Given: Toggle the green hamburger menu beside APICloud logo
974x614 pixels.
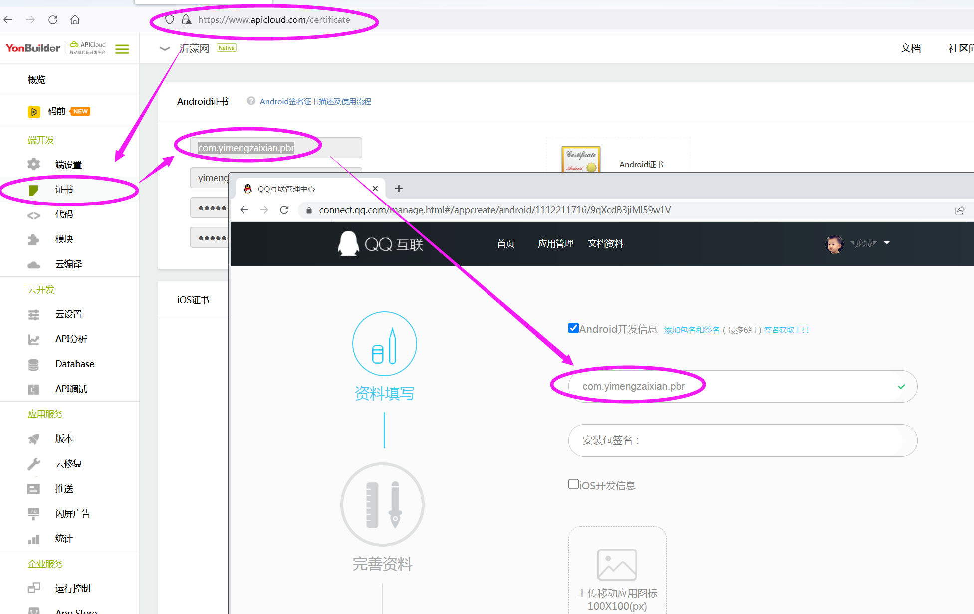Looking at the screenshot, I should pos(122,49).
